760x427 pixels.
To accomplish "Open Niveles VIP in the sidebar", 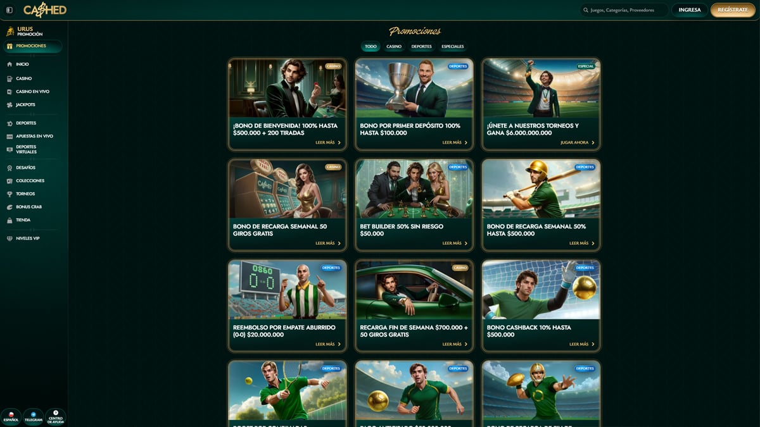I will (x=28, y=238).
